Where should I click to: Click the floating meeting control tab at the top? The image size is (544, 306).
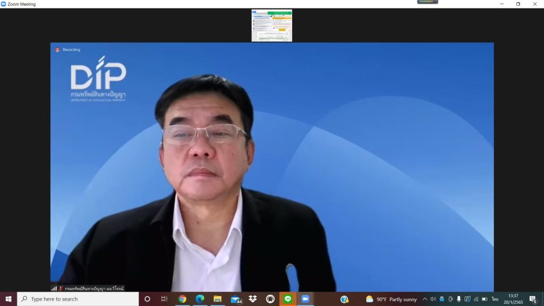click(x=428, y=2)
